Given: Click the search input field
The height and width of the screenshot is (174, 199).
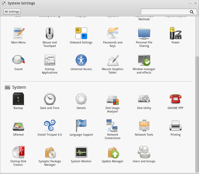Looking at the screenshot, I should [165, 12].
